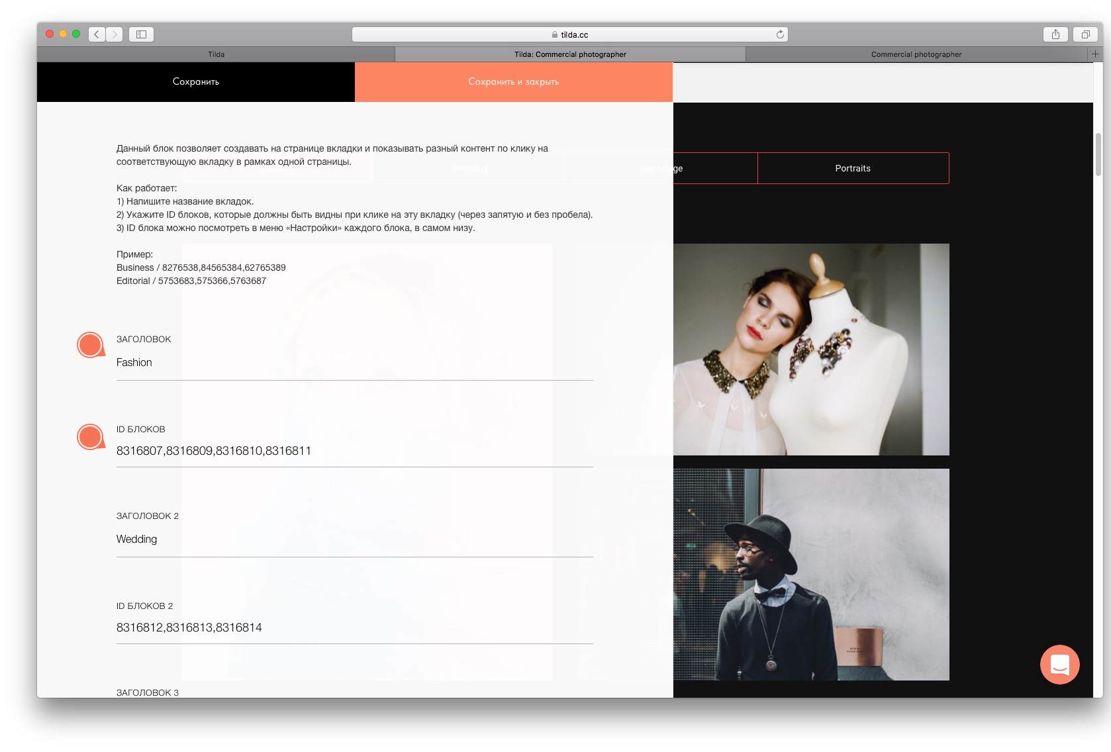This screenshot has height=752, width=1111.
Task: Edit the ЗАГОЛОВОК field containing Fashion
Action: pos(355,363)
